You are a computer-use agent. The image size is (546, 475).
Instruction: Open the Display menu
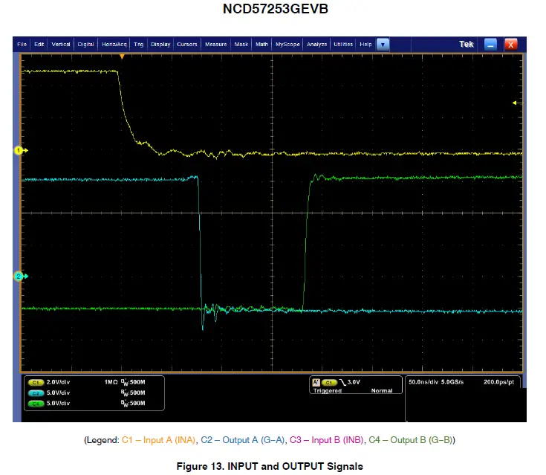coord(160,45)
